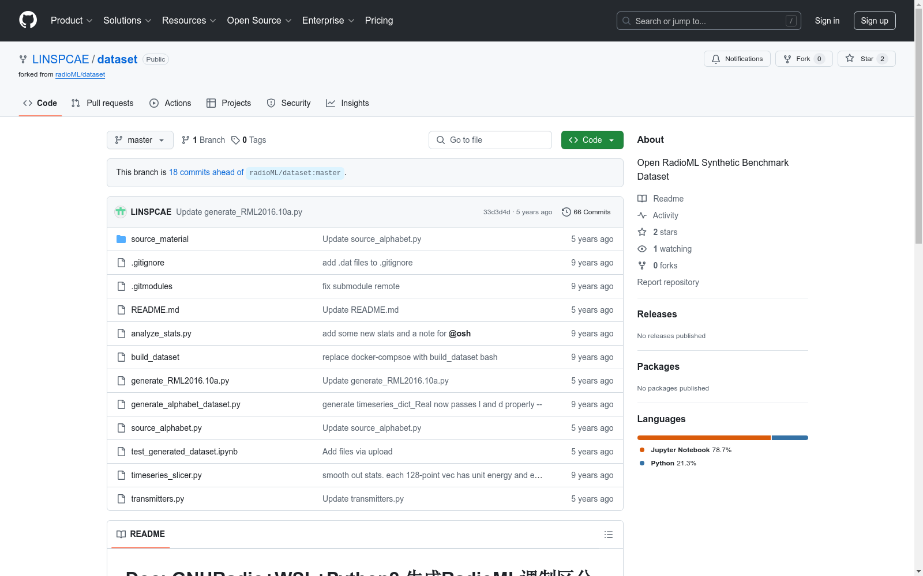Click commit hash 33d3d4d
Image resolution: width=923 pixels, height=576 pixels.
coord(497,212)
